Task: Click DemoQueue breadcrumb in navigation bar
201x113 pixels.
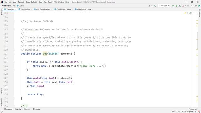Action: (6, 6)
